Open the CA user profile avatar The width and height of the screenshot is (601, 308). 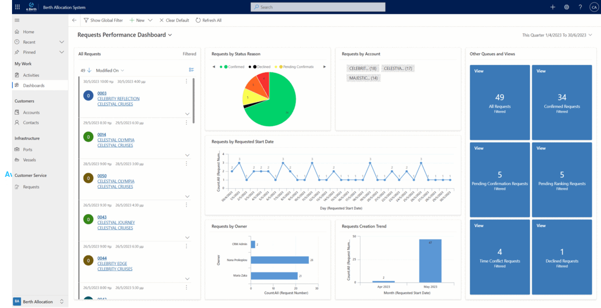(594, 7)
